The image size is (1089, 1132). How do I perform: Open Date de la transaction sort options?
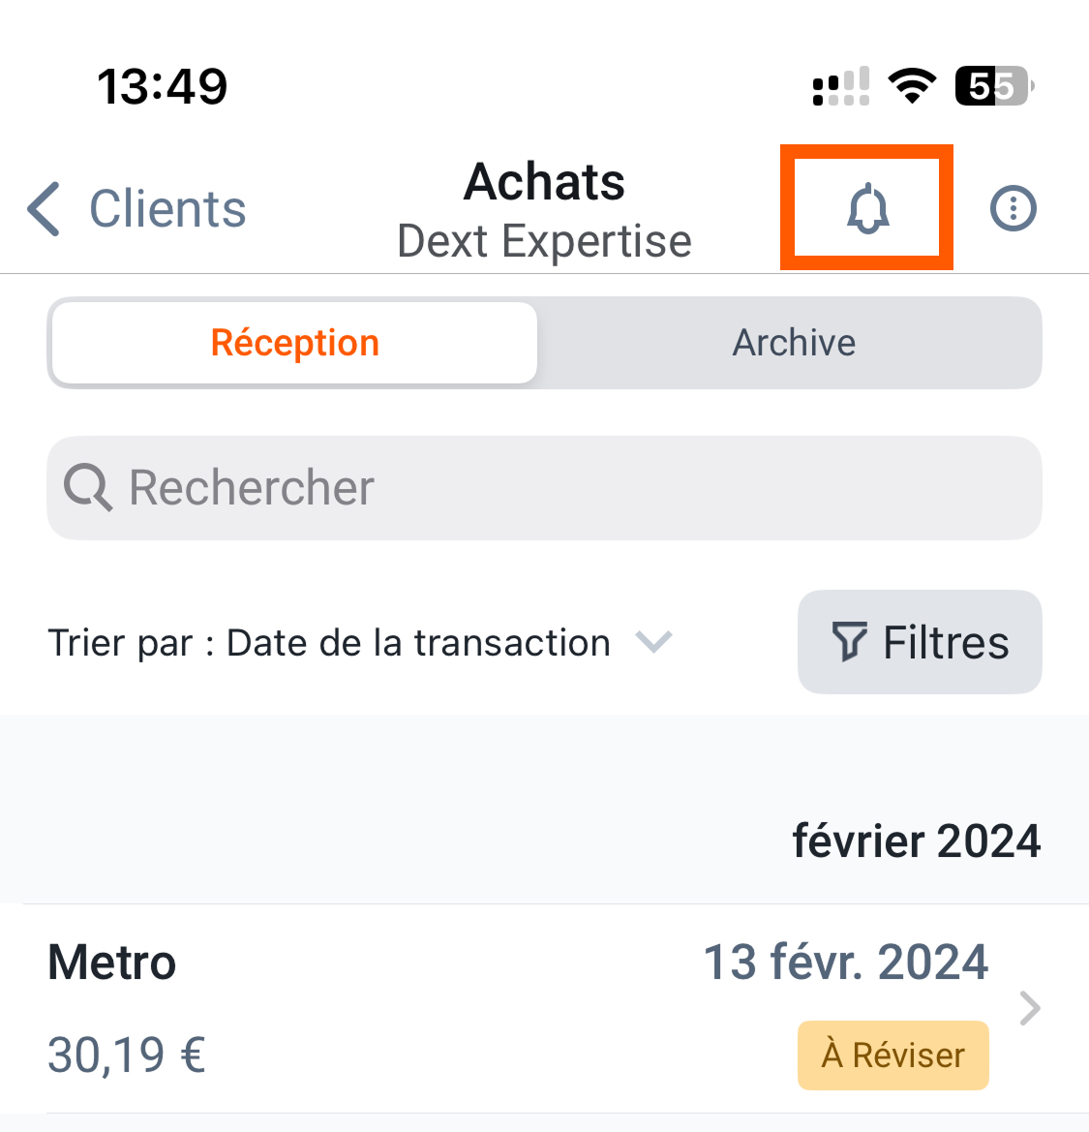click(x=418, y=643)
